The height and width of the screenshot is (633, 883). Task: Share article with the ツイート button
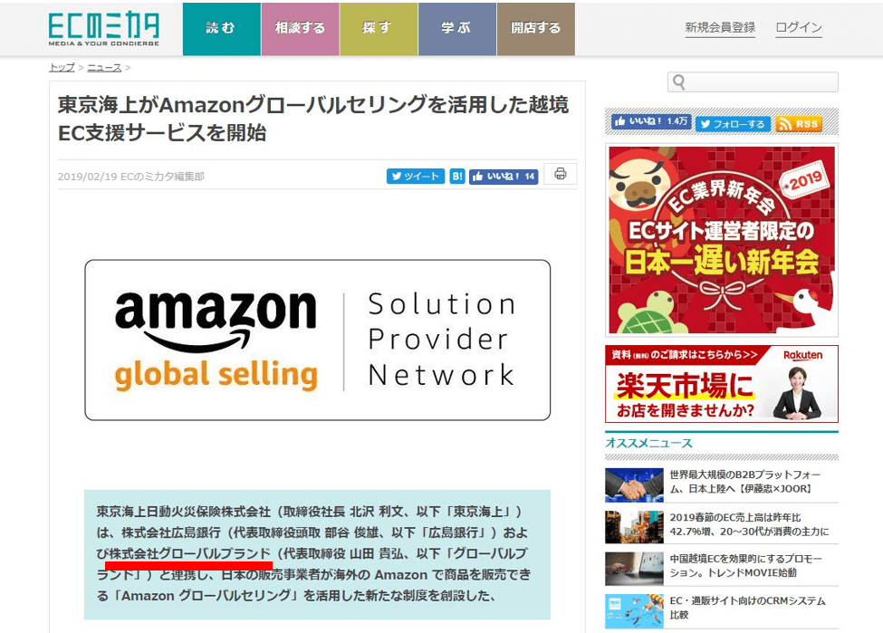[416, 177]
